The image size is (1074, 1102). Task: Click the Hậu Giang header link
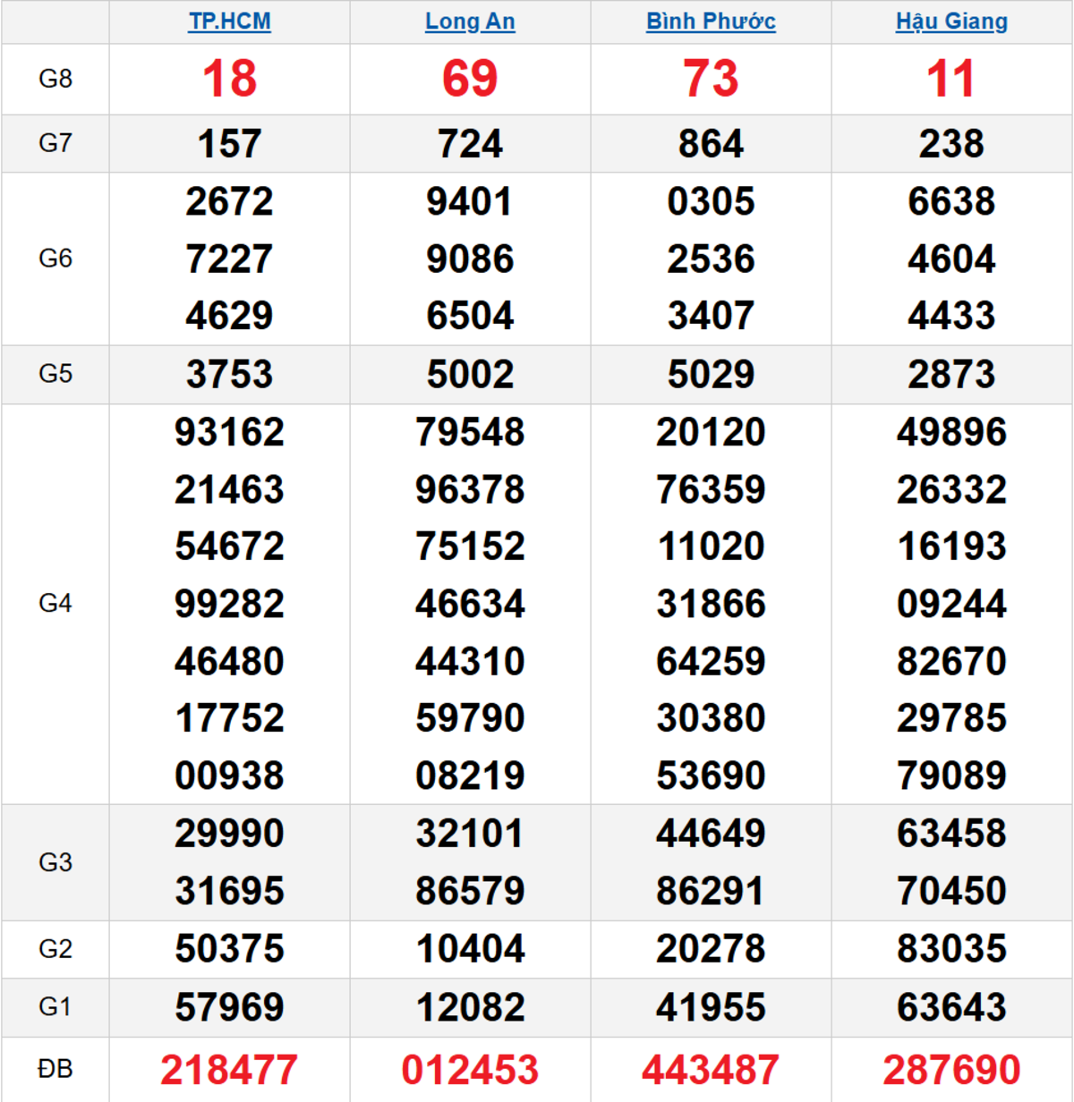951,21
